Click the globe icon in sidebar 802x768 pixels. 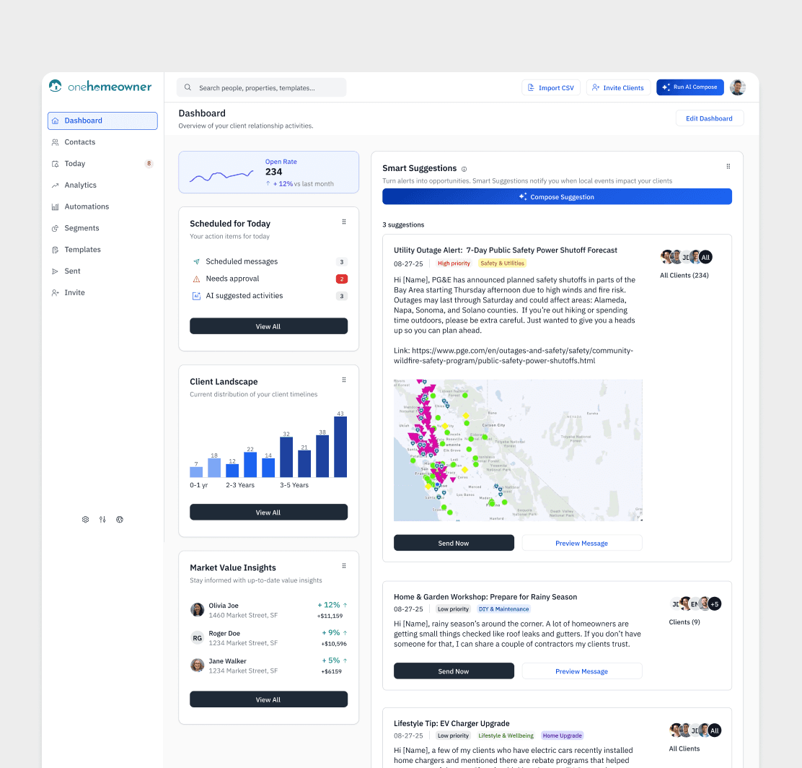[120, 519]
